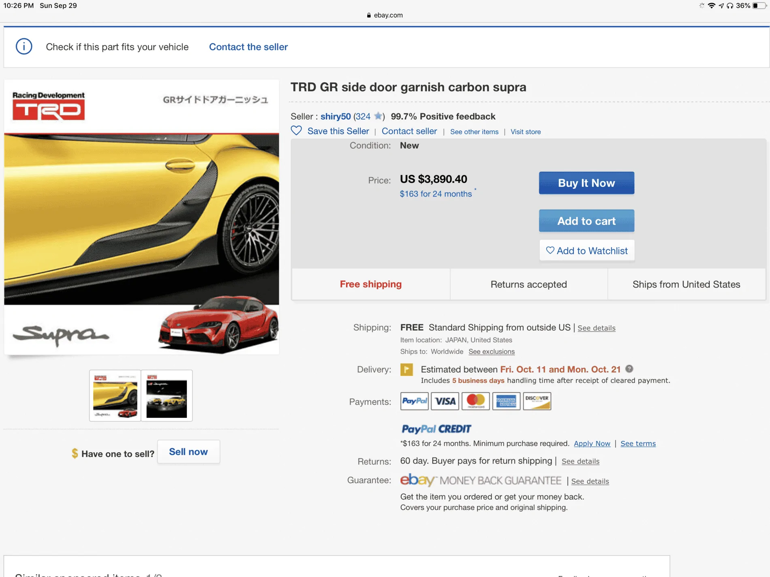Click the dollar sign icon by Have one to sell
Screen dimensions: 770x577
click(x=75, y=453)
